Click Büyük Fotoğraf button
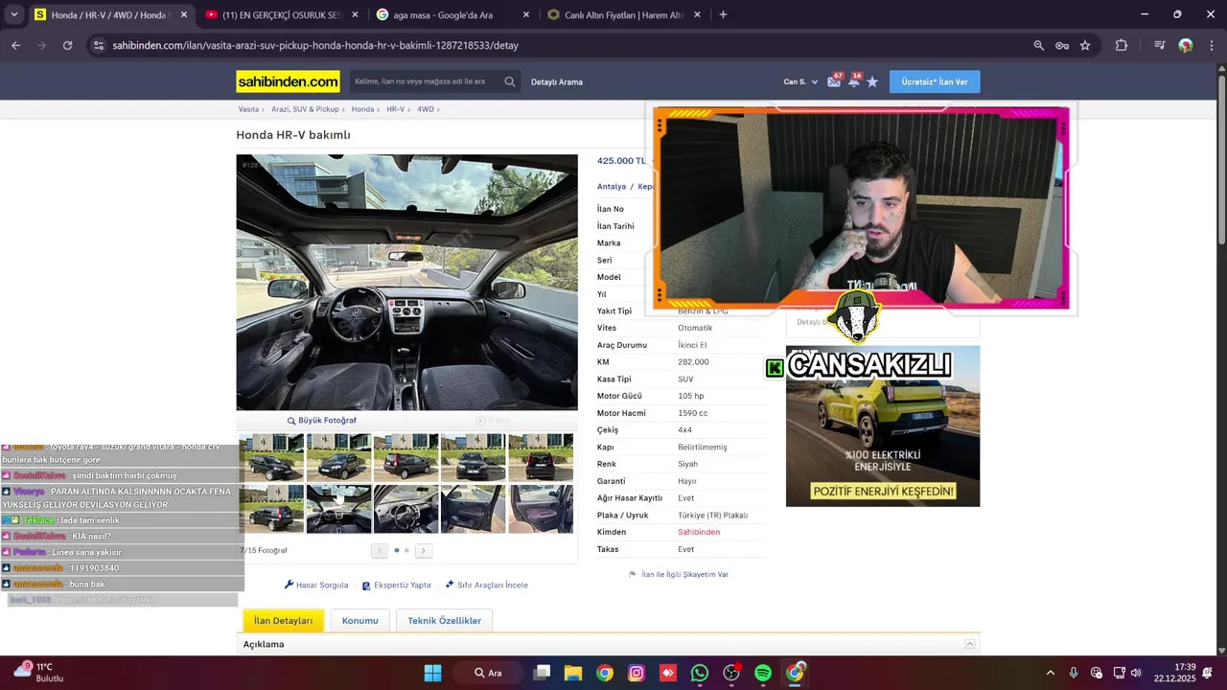 321,420
